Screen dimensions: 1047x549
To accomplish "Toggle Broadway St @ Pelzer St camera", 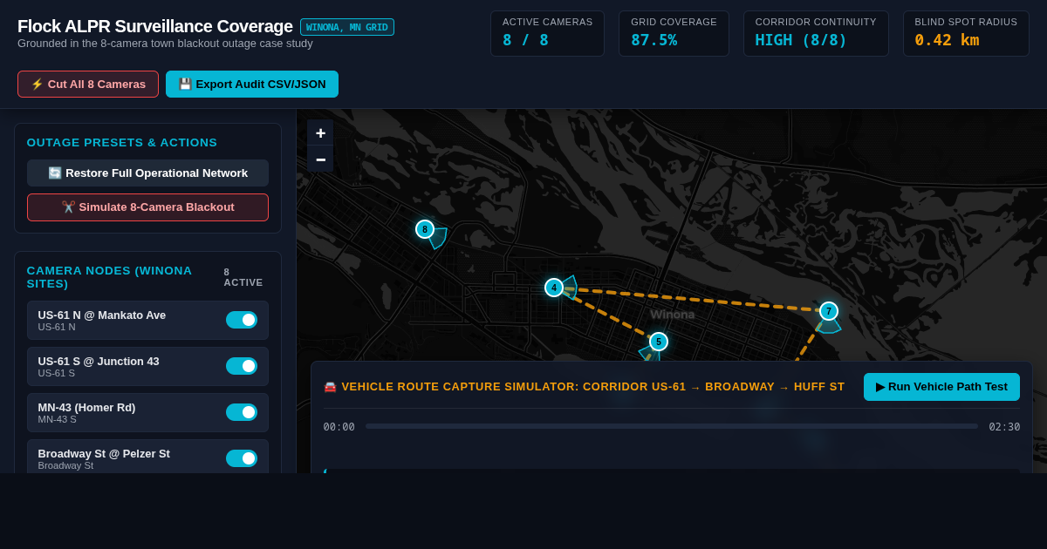I will coord(242,458).
